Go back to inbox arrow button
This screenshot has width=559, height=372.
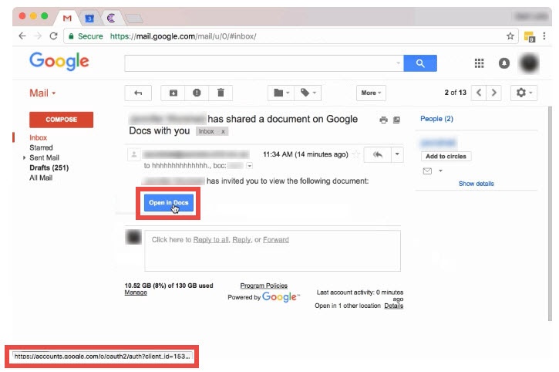click(x=138, y=93)
